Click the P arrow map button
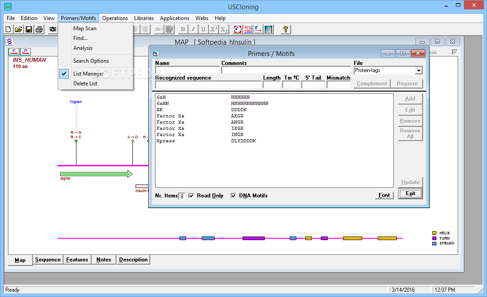This screenshot has width=487, height=297. 25,52
